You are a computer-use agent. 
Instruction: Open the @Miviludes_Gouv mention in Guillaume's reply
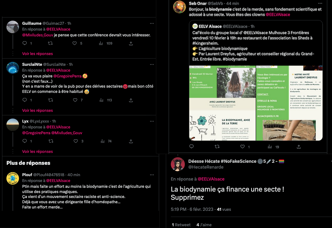38,35
